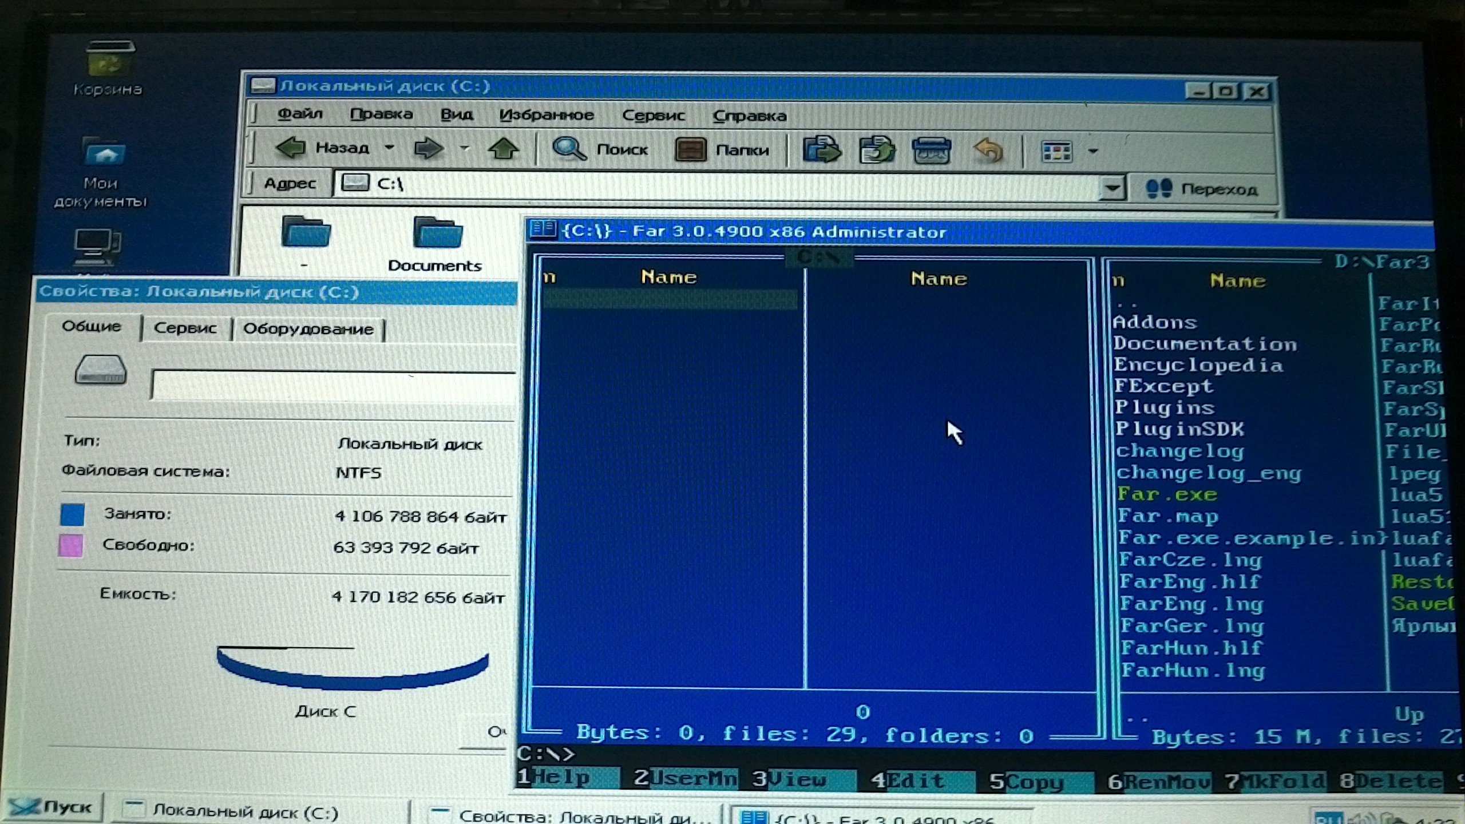1465x824 pixels.
Task: Click the Copy To folder toolbar icon
Action: click(876, 151)
